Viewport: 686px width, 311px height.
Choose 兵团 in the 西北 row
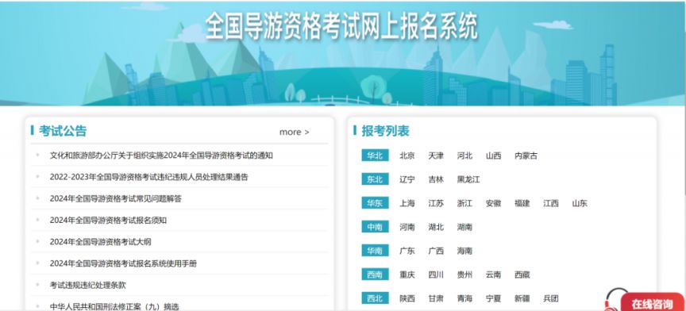[551, 299]
